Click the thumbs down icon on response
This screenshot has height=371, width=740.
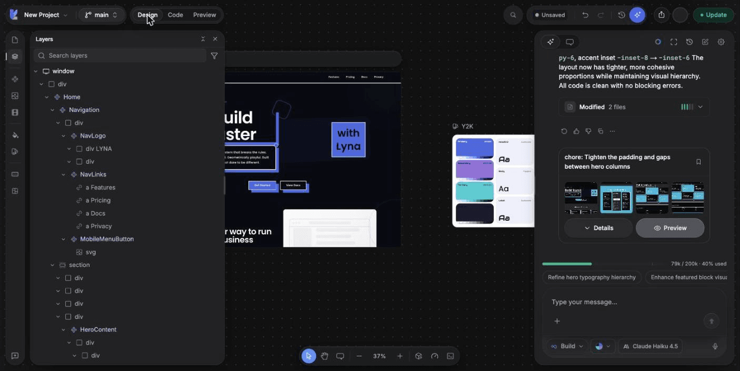tap(588, 131)
